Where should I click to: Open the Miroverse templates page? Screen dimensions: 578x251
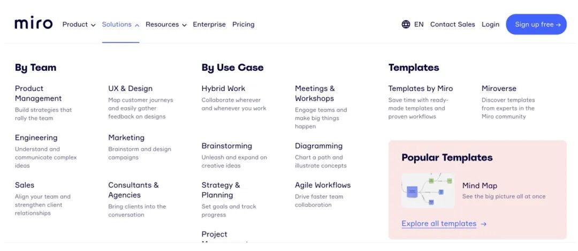coord(499,88)
